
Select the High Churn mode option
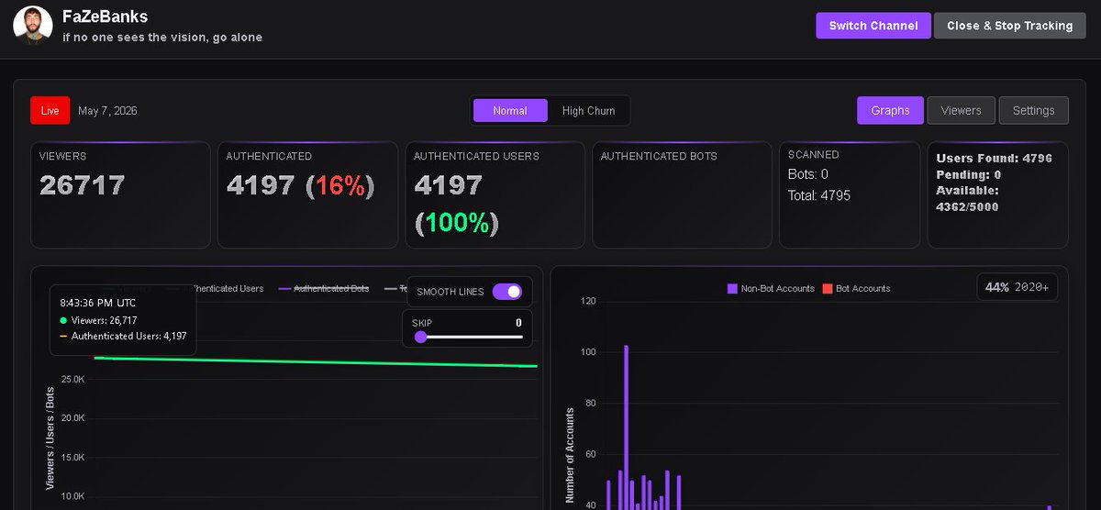point(588,111)
